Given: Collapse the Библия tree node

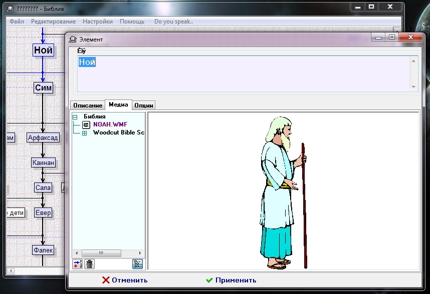Looking at the screenshot, I should click(75, 117).
